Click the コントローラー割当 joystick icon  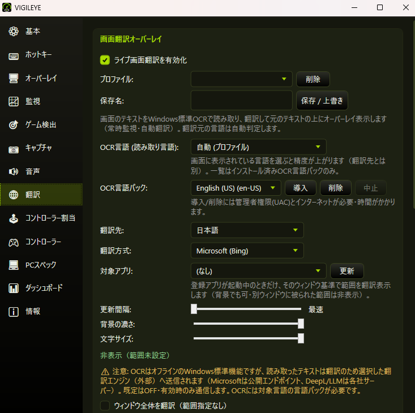click(x=14, y=218)
